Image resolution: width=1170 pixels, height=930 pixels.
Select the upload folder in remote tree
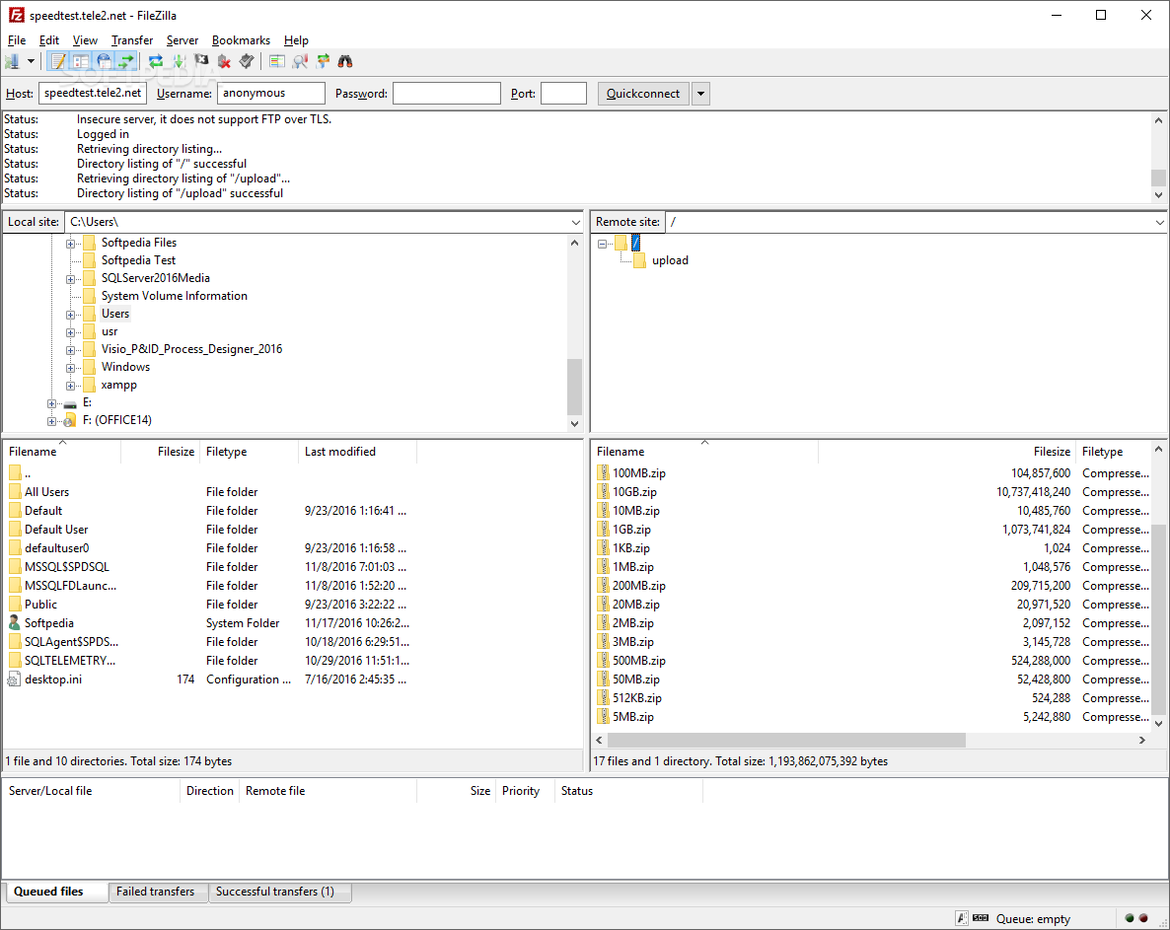click(670, 260)
